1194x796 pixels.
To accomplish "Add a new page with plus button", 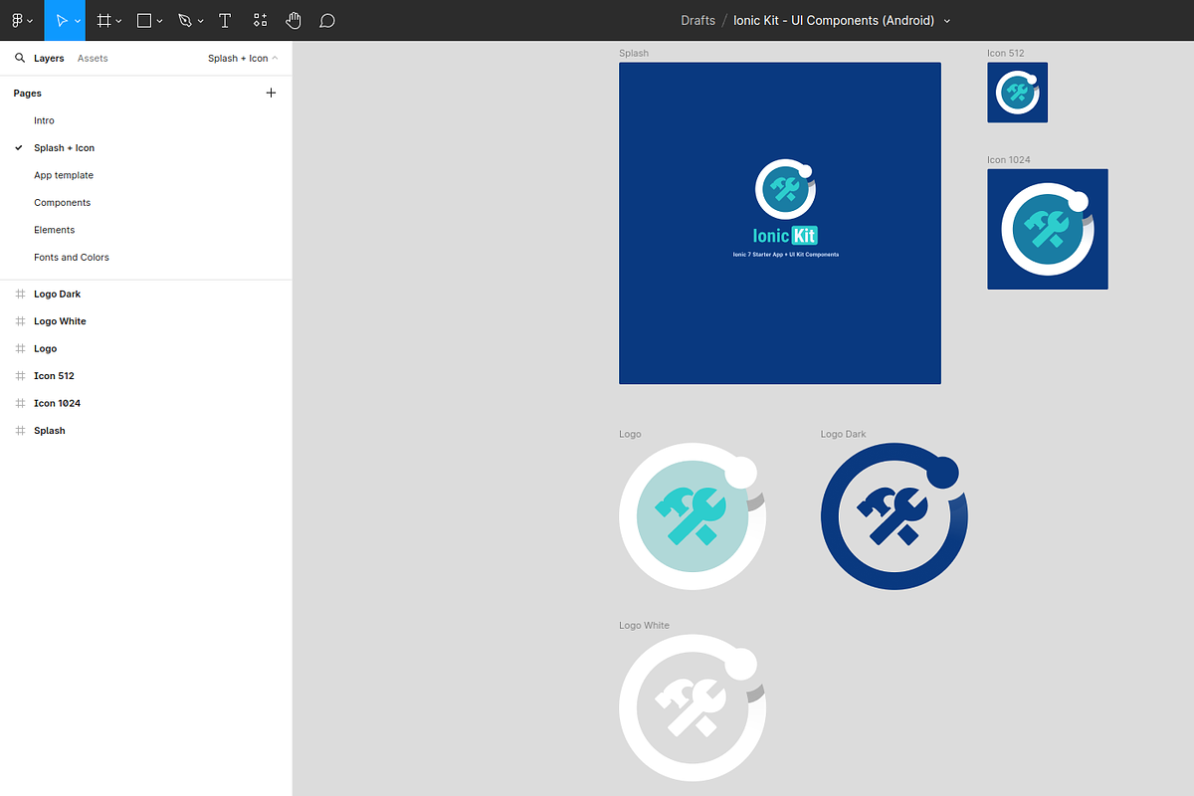I will [x=271, y=93].
